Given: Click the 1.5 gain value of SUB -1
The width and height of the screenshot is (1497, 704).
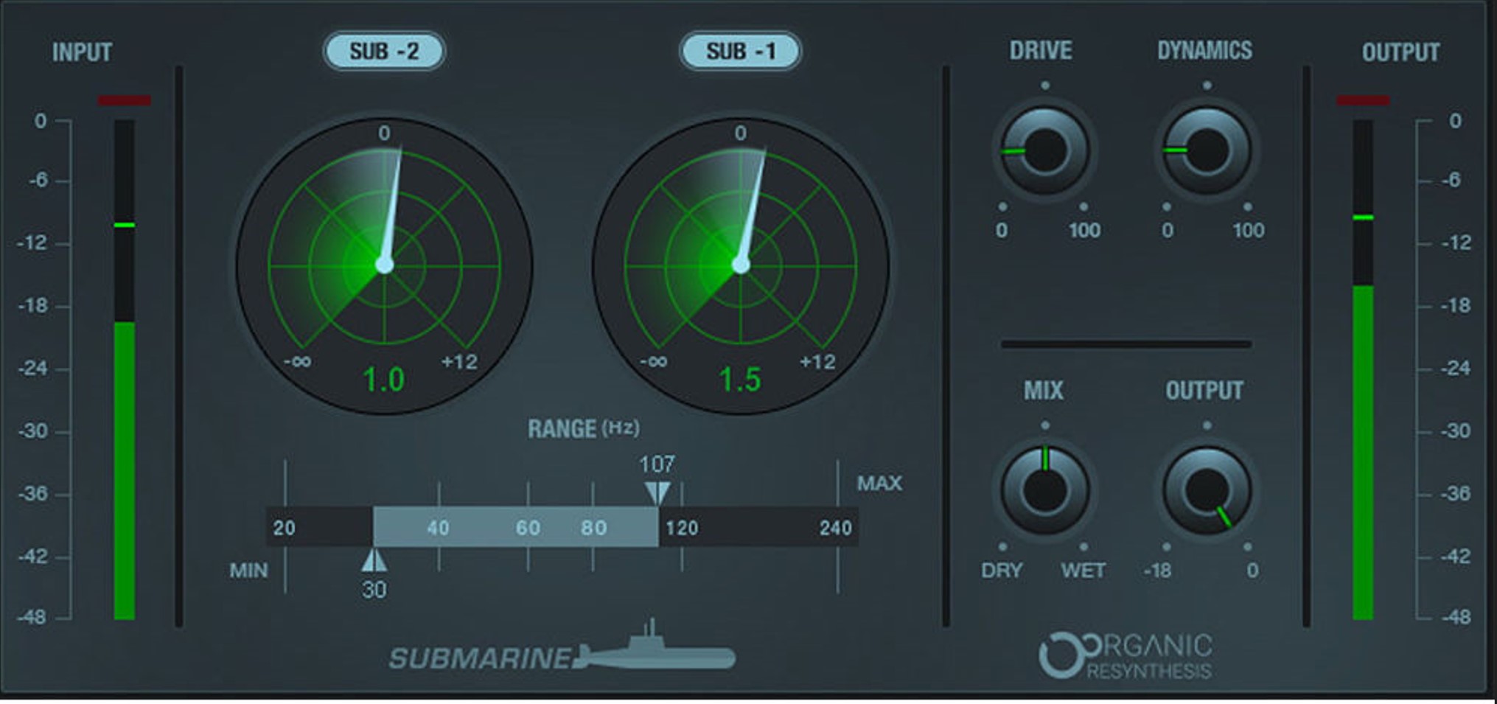Looking at the screenshot, I should pos(740,380).
